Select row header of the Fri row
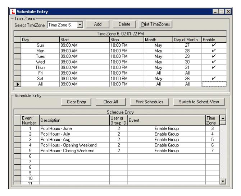 click(x=18, y=73)
